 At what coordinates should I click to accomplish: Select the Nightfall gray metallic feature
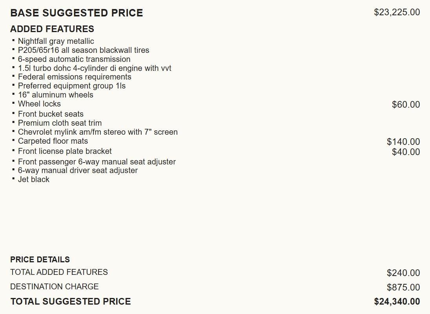click(x=56, y=41)
